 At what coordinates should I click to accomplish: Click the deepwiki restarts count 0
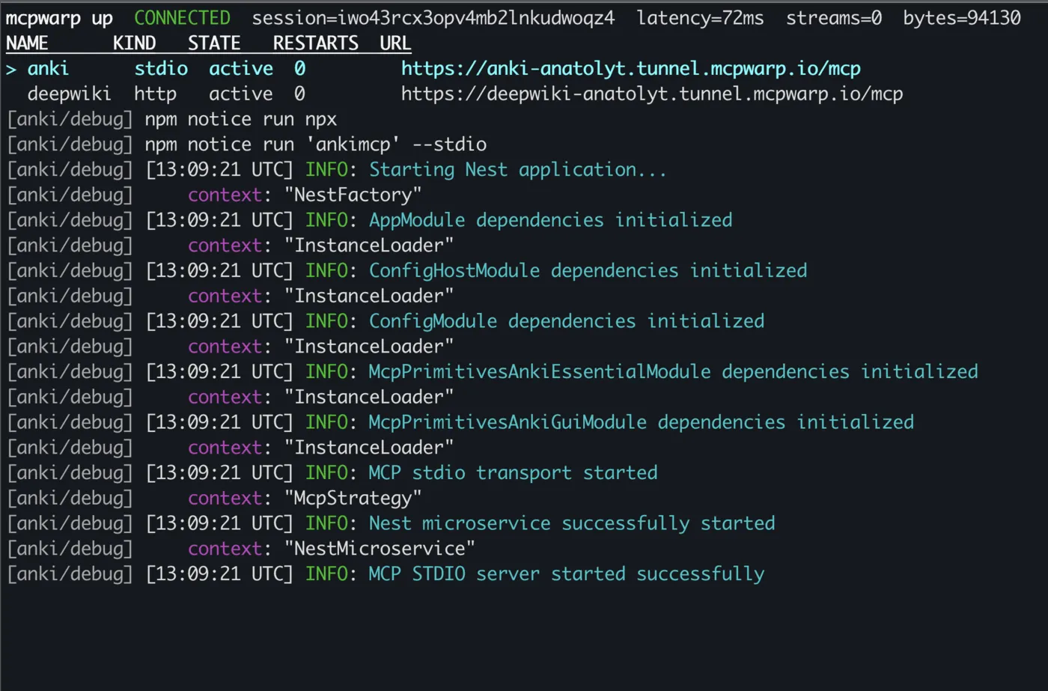pos(299,94)
